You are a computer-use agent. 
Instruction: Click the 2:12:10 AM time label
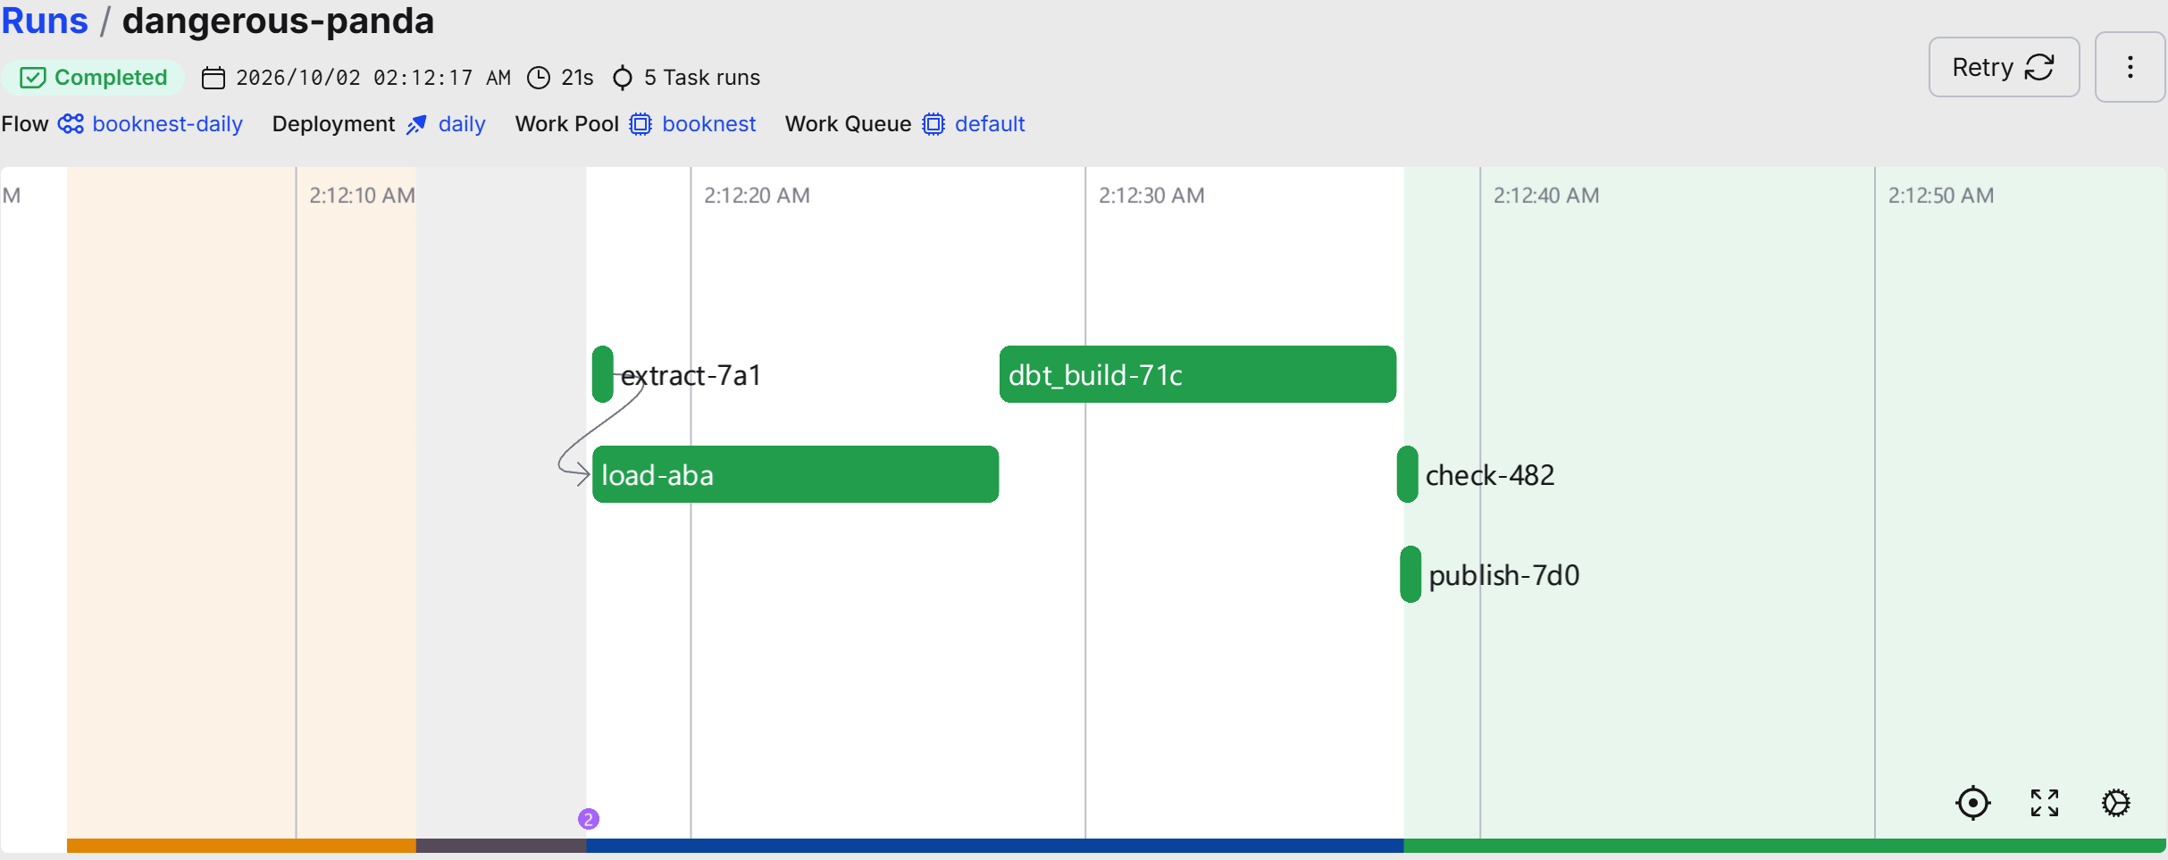362,196
